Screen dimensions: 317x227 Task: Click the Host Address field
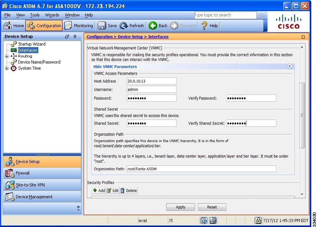(151, 81)
